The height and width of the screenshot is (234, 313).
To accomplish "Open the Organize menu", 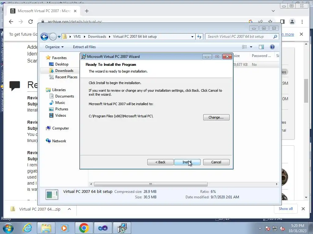I will pyautogui.click(x=54, y=47).
